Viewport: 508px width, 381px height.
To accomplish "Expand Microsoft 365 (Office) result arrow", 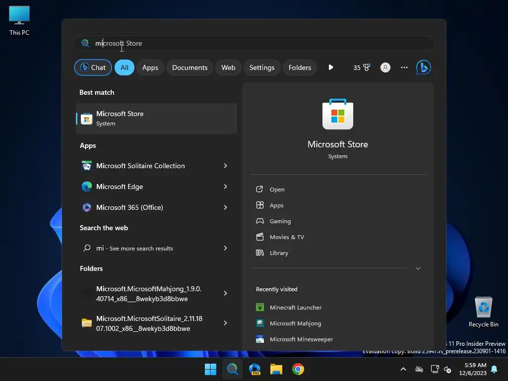I will [226, 207].
